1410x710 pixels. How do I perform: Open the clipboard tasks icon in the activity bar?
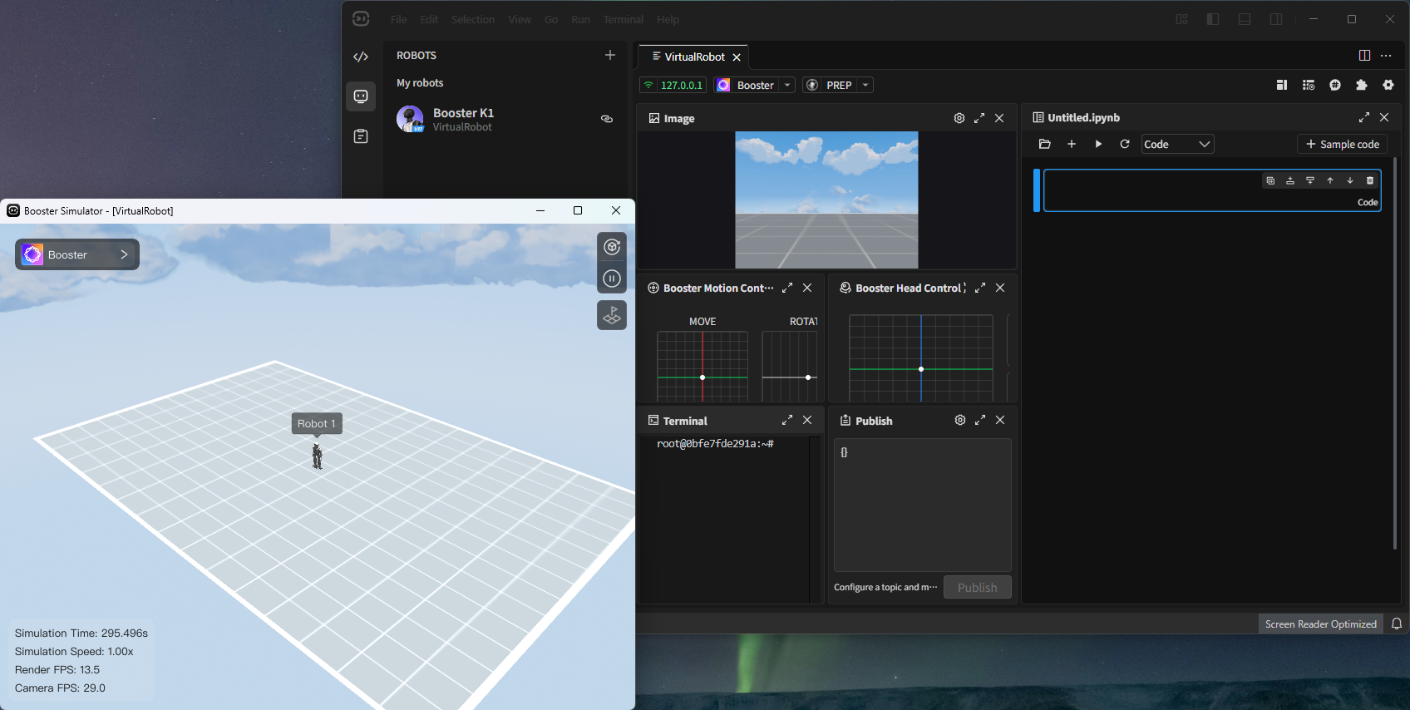(x=361, y=136)
